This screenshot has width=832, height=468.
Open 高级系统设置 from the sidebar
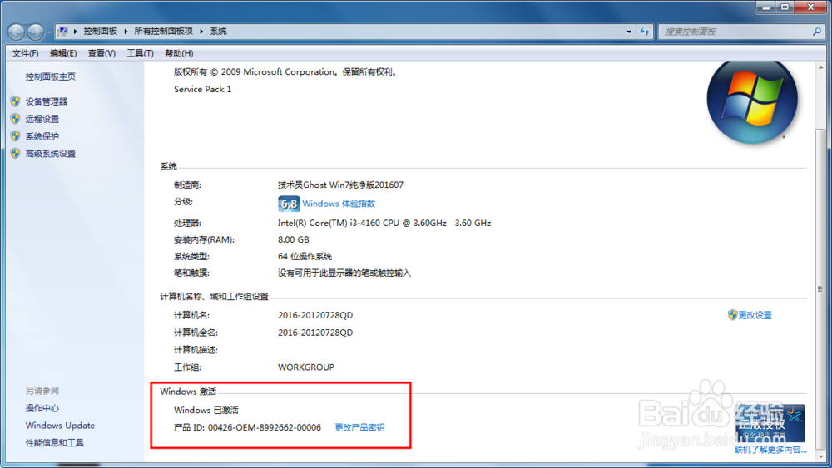click(51, 154)
